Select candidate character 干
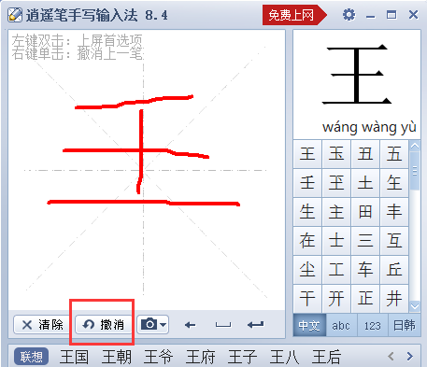This screenshot has height=367, width=427. click(x=307, y=298)
